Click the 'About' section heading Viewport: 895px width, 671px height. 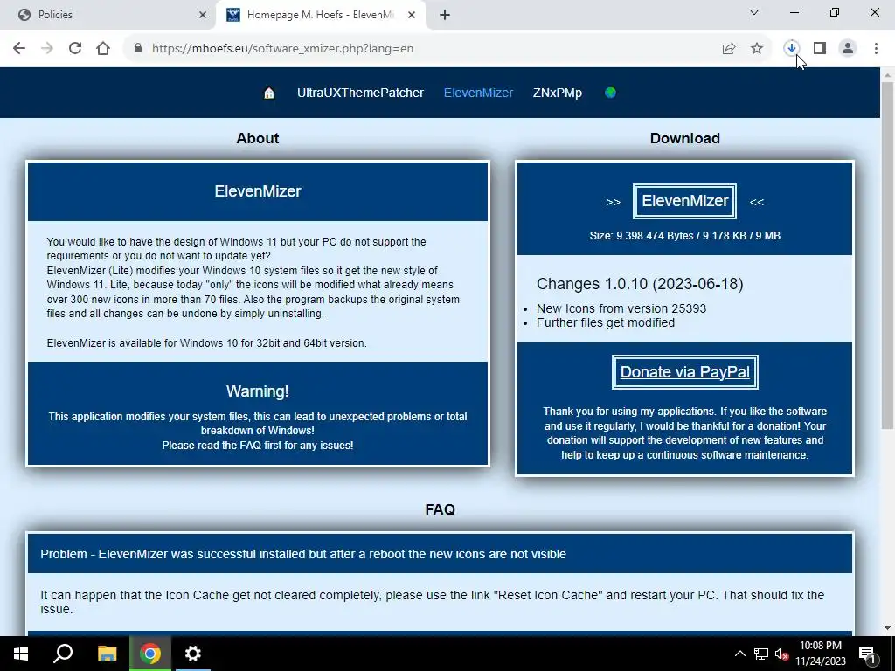click(x=258, y=139)
